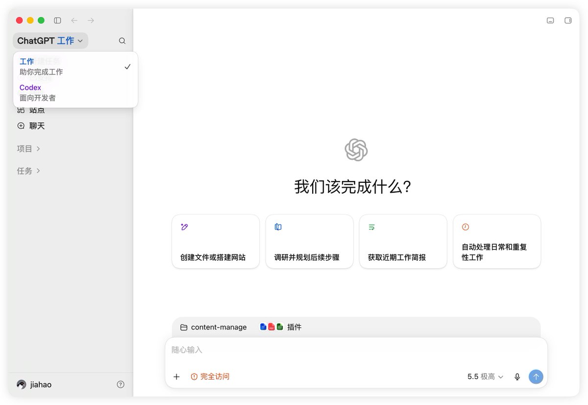The height and width of the screenshot is (405, 588).
Task: Go forward with the right arrow
Action: [91, 21]
